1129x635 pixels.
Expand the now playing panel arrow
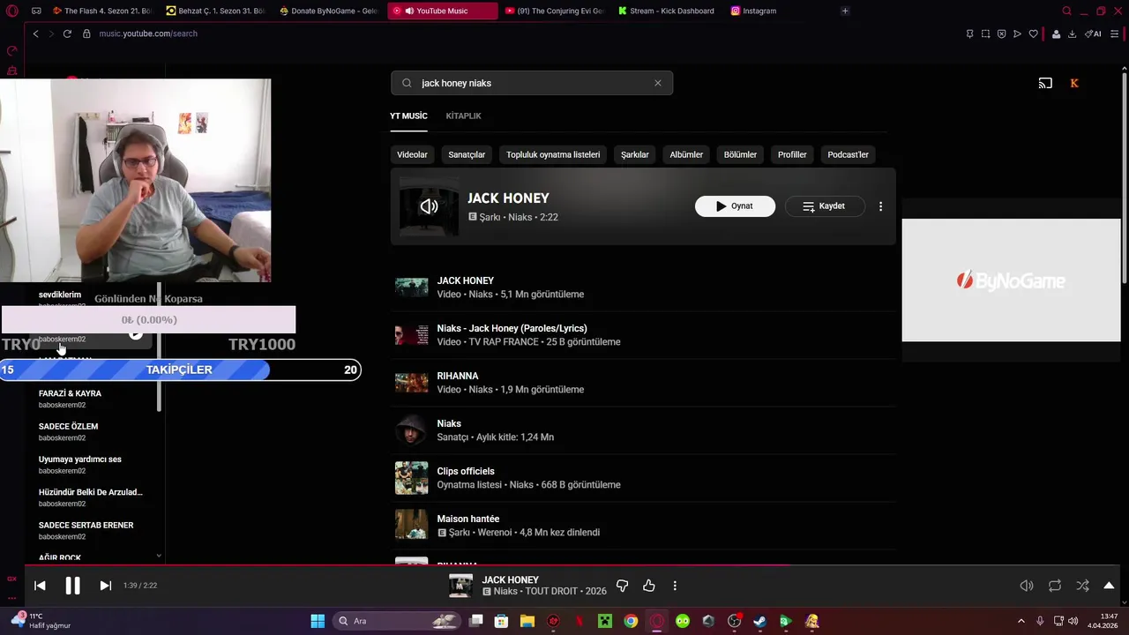(x=1109, y=586)
